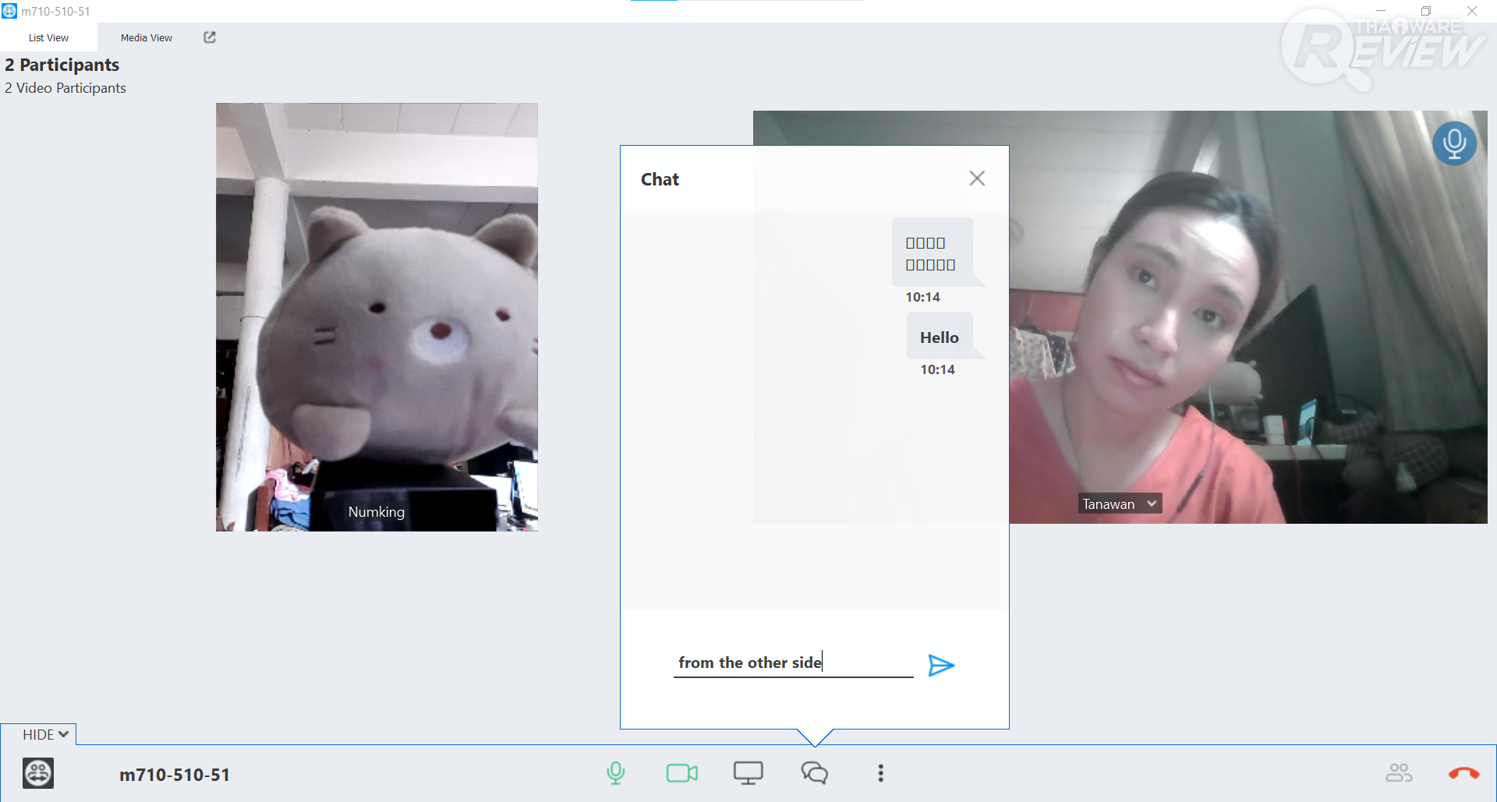Close the application window

[x=1472, y=11]
